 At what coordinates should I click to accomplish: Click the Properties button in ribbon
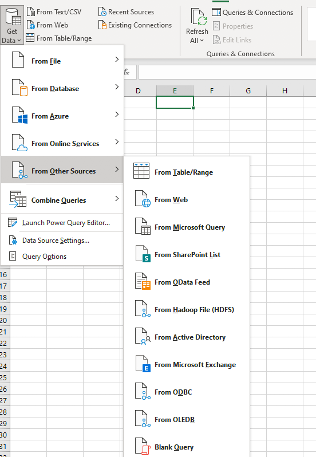[232, 26]
